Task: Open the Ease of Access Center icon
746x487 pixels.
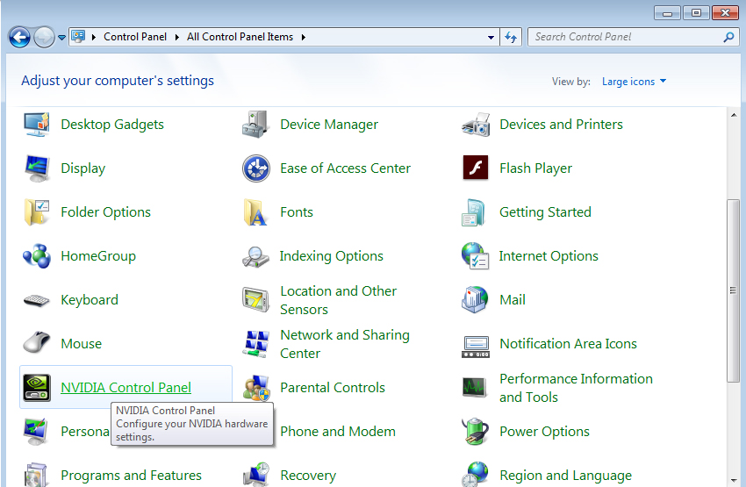Action: (x=256, y=168)
